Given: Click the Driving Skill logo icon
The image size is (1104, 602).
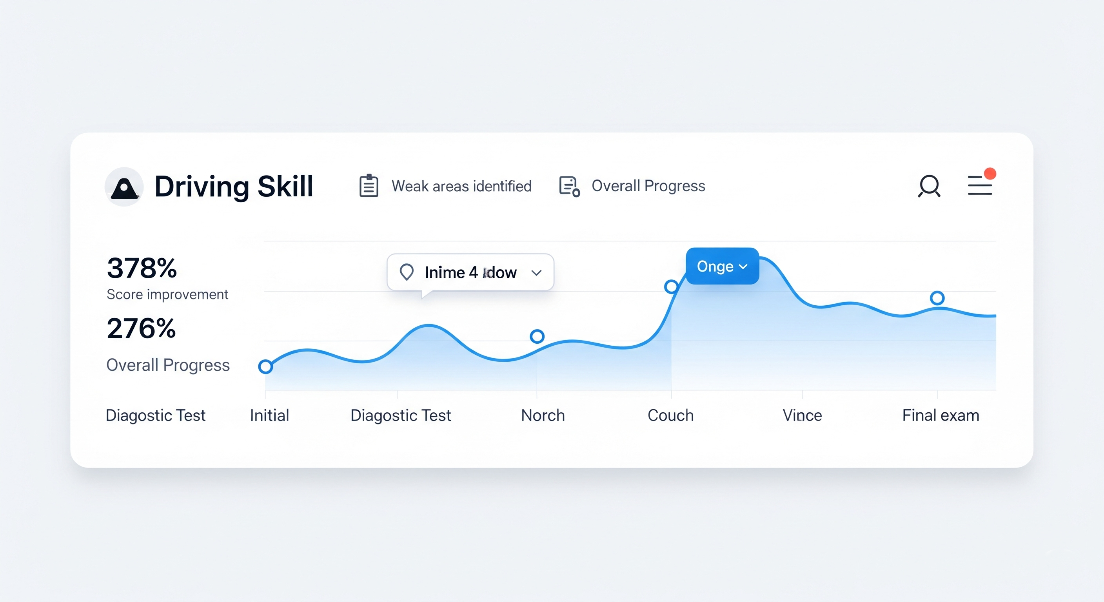Looking at the screenshot, I should pyautogui.click(x=124, y=187).
